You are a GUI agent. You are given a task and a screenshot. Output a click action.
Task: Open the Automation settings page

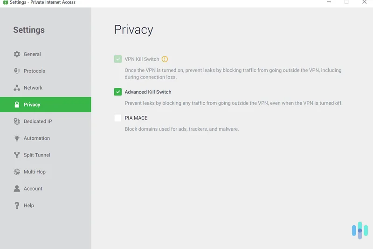[45, 138]
